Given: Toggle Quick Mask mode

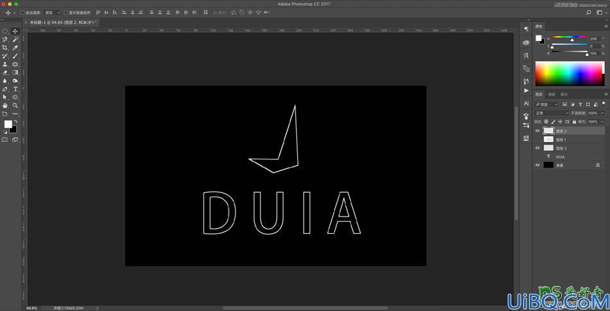Looking at the screenshot, I should tap(4, 139).
